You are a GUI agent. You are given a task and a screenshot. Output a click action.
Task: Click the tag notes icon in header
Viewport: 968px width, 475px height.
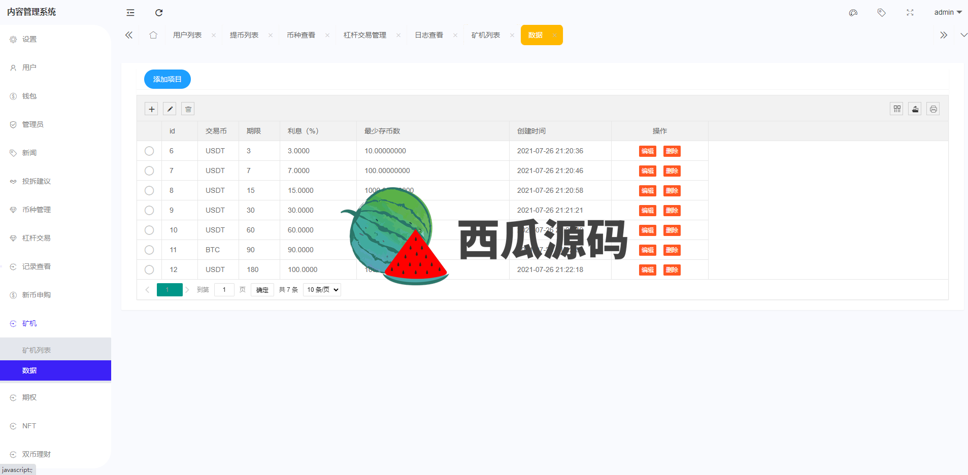[882, 13]
